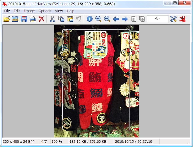Viewport: 193px width, 147px height.
Task: Save the image with the floppy disk icon
Action: pyautogui.click(x=24, y=19)
